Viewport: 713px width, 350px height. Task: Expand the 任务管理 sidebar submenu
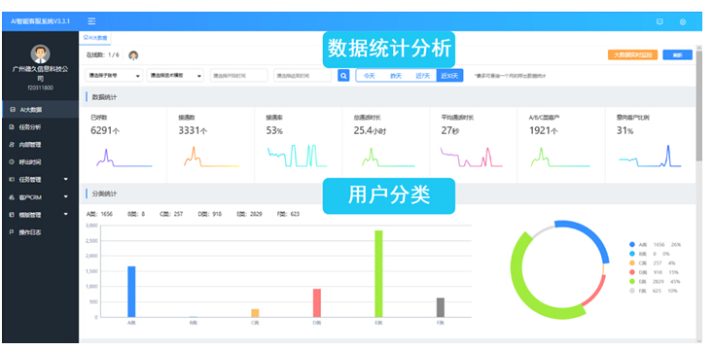click(40, 180)
